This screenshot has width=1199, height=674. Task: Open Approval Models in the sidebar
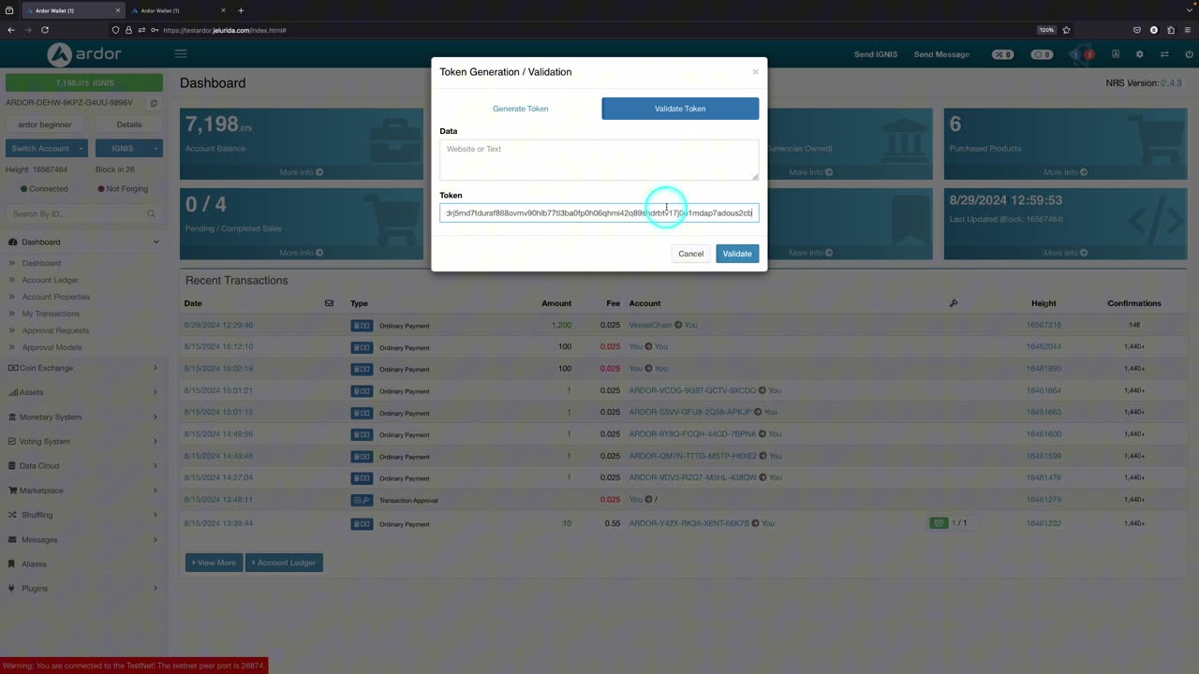coord(52,347)
